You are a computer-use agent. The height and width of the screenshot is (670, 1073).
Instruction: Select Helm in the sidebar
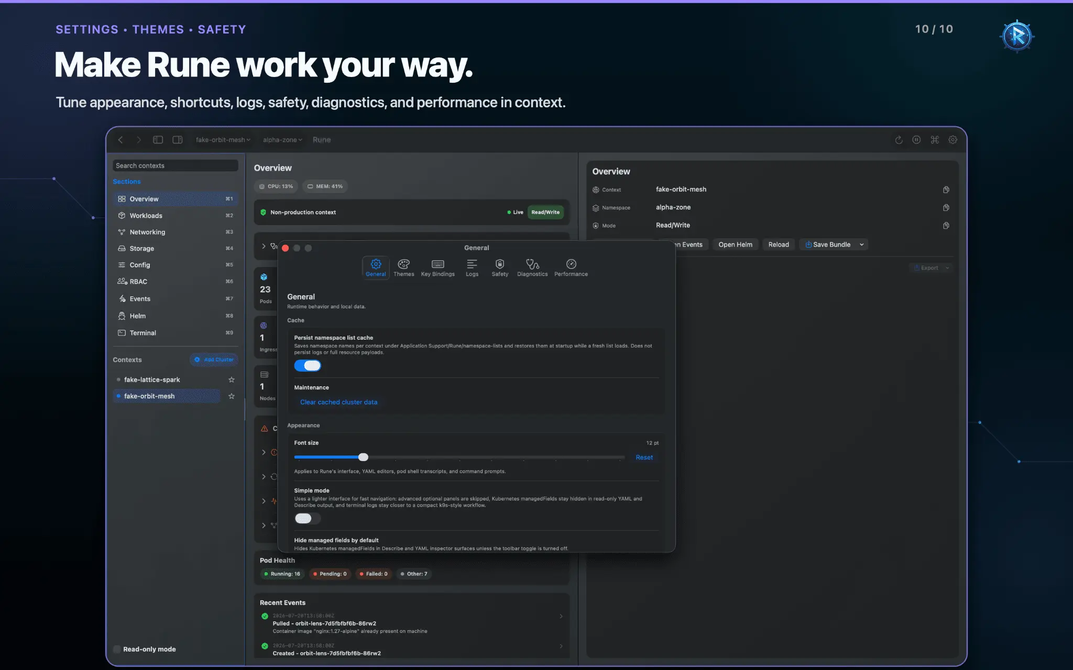(x=176, y=316)
